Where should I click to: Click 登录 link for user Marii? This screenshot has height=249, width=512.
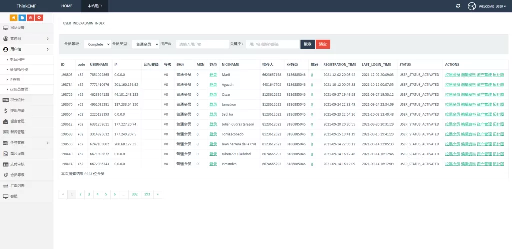(213, 74)
